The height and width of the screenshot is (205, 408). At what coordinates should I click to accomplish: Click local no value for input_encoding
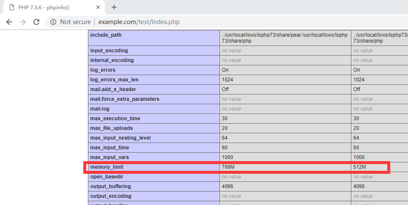click(x=231, y=51)
